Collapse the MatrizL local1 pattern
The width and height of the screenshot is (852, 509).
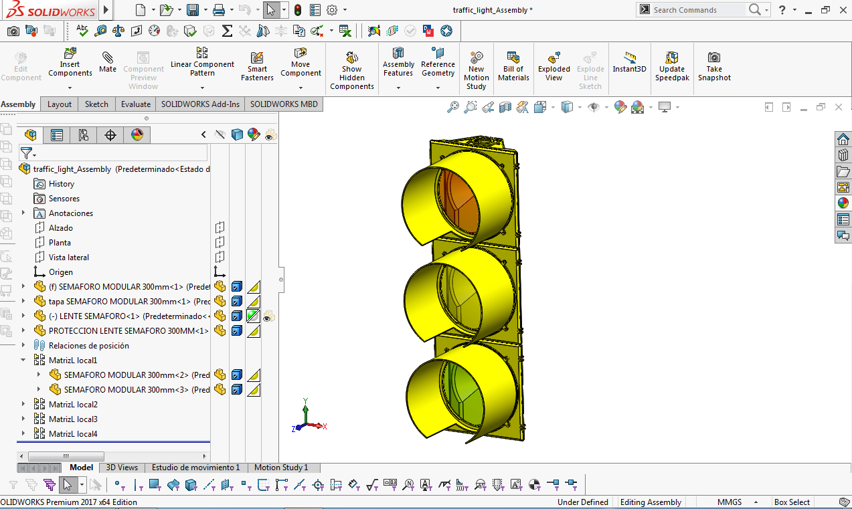[x=23, y=360]
